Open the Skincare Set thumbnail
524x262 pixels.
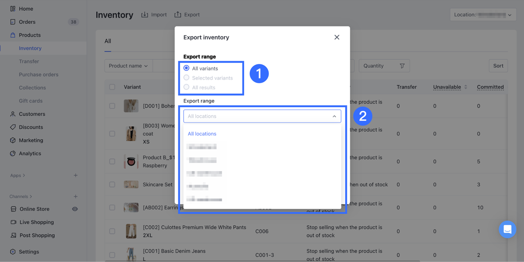click(131, 185)
